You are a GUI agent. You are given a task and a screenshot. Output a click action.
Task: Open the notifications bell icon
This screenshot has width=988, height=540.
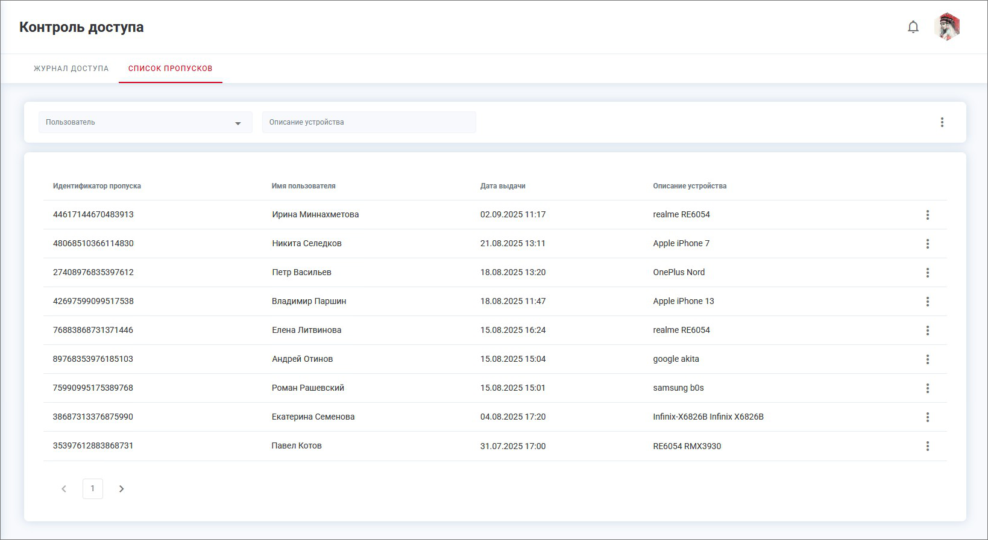point(913,27)
